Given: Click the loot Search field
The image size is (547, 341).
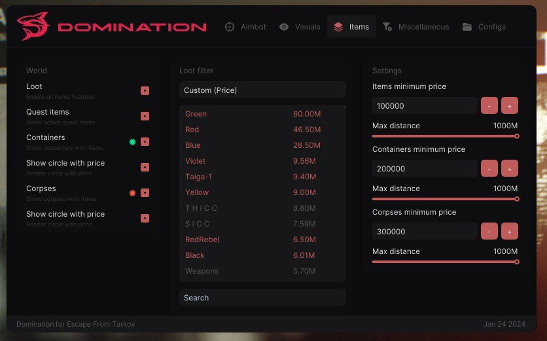Looking at the screenshot, I should (262, 298).
